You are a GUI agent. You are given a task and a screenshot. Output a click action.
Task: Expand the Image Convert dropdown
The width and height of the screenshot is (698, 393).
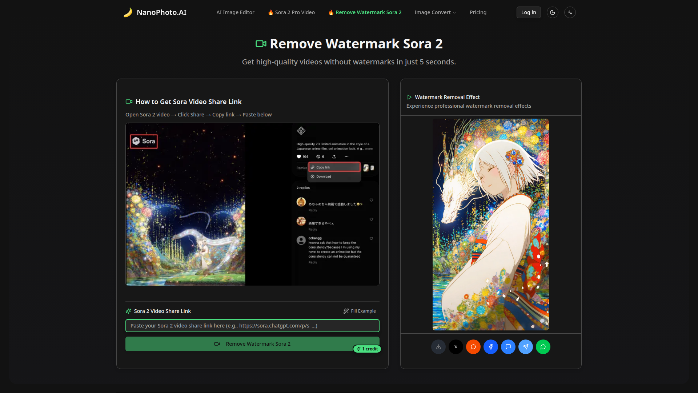tap(435, 12)
